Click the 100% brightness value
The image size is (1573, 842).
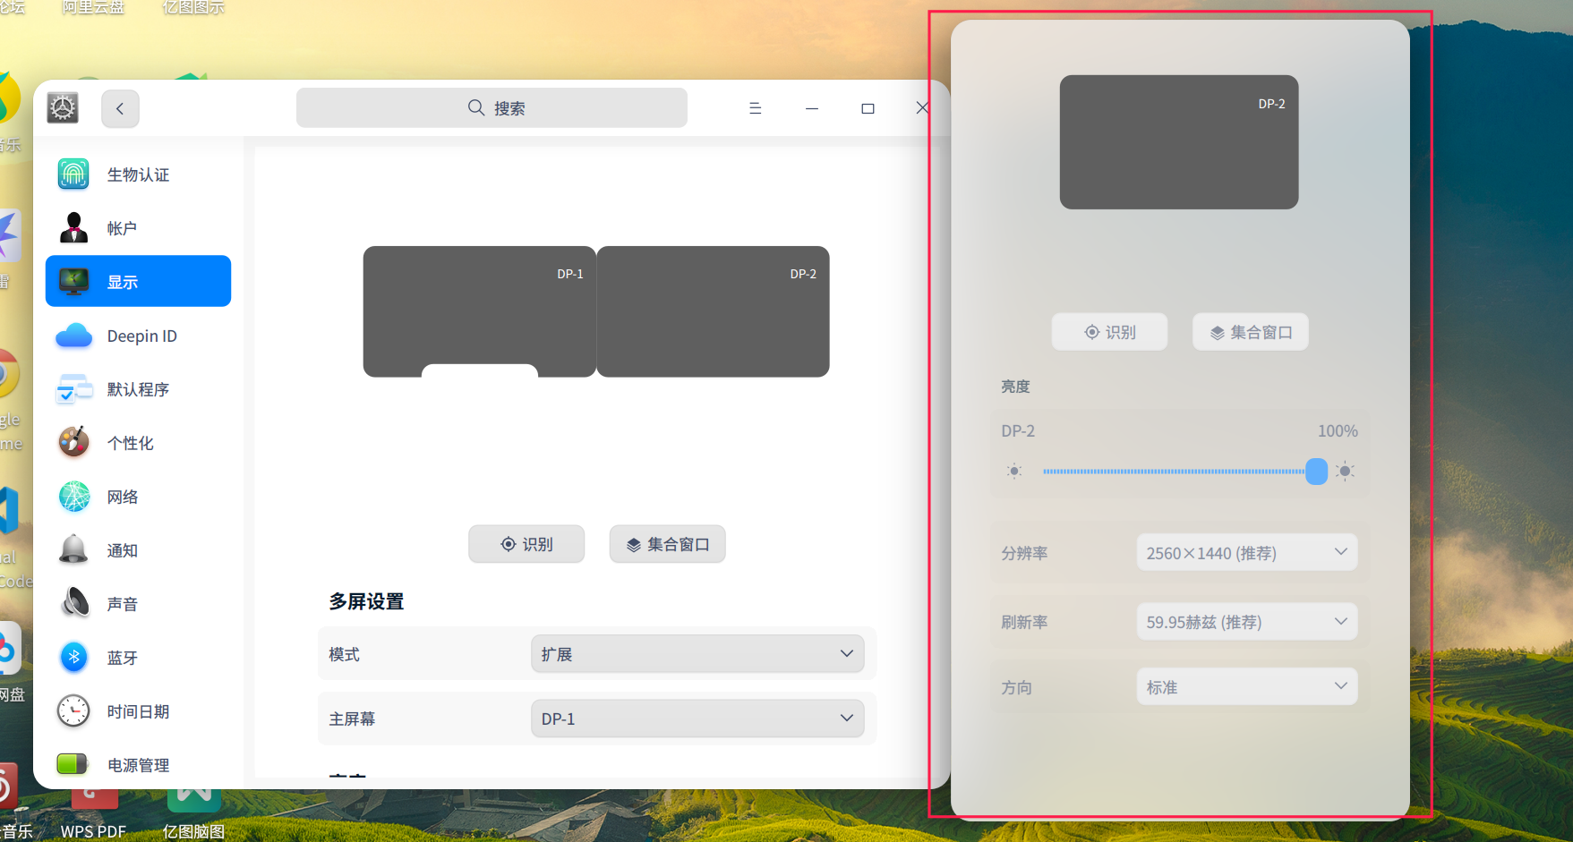[x=1338, y=431]
